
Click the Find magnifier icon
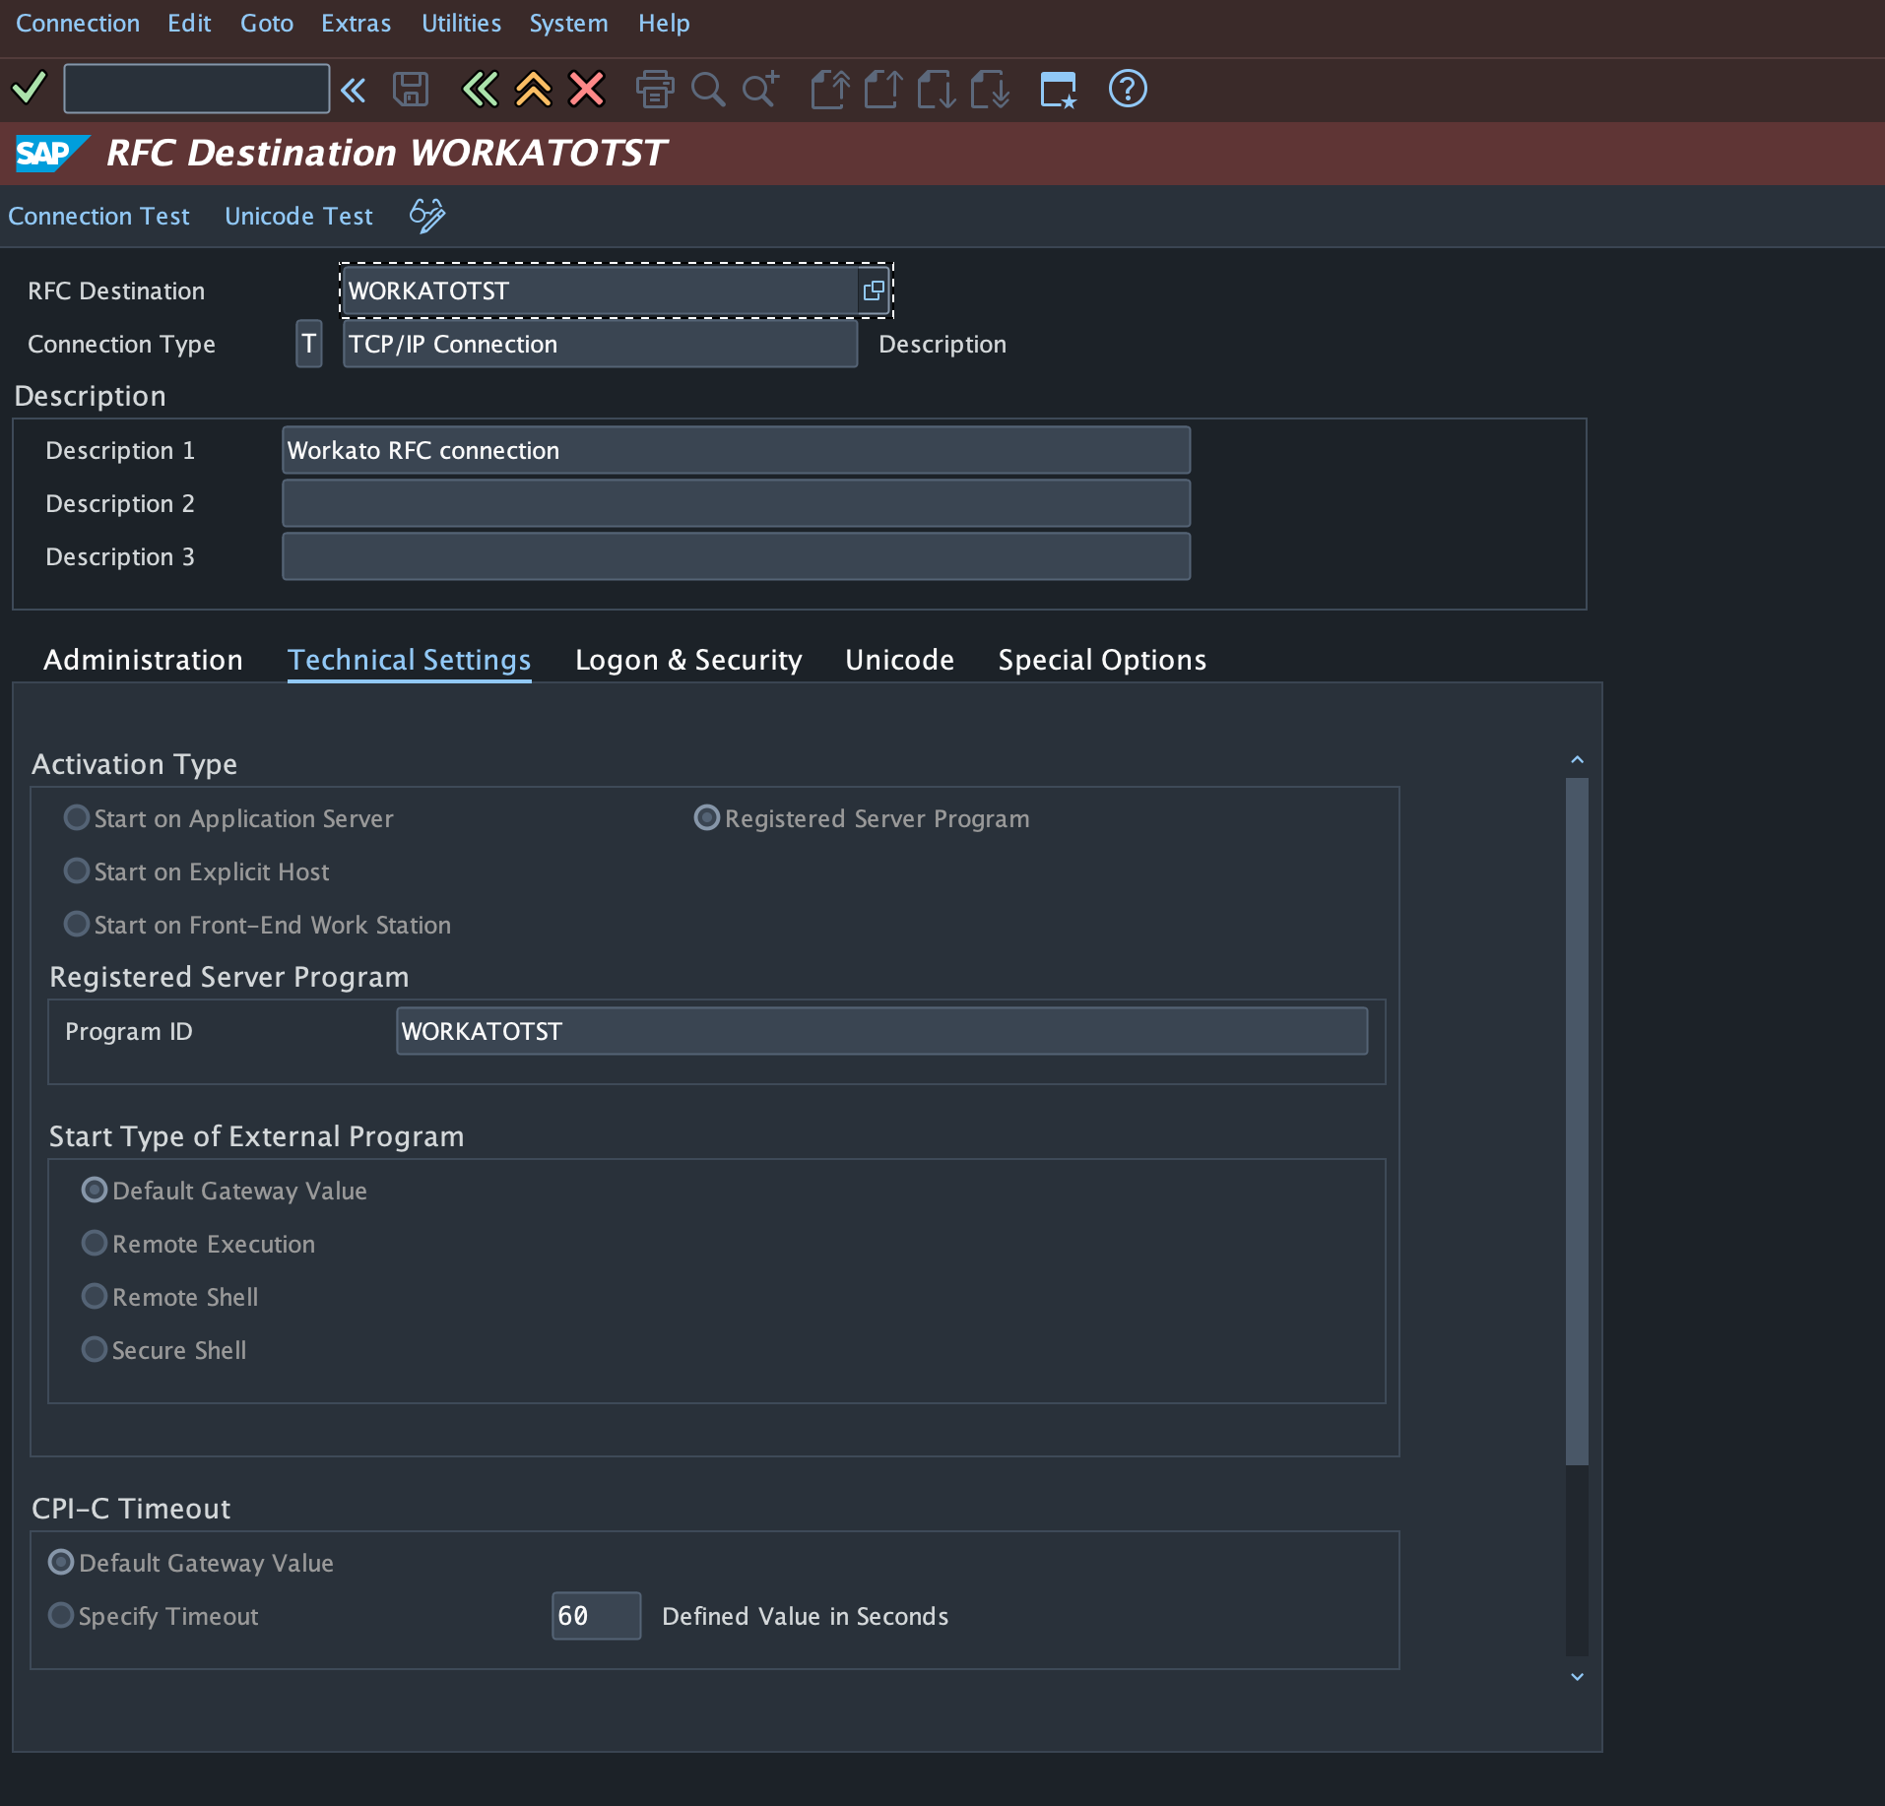point(707,90)
